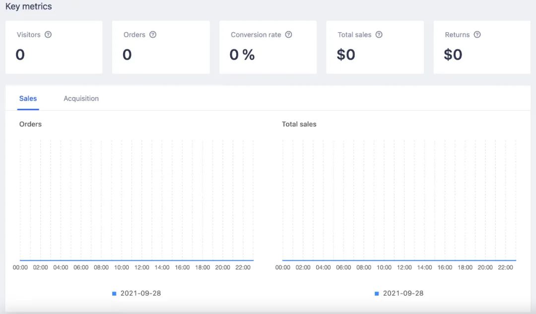Switch to the Acquisition tab
Image resolution: width=536 pixels, height=314 pixels.
(x=81, y=98)
